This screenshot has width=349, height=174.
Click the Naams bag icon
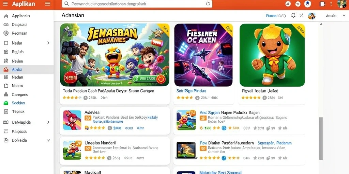tap(6, 86)
